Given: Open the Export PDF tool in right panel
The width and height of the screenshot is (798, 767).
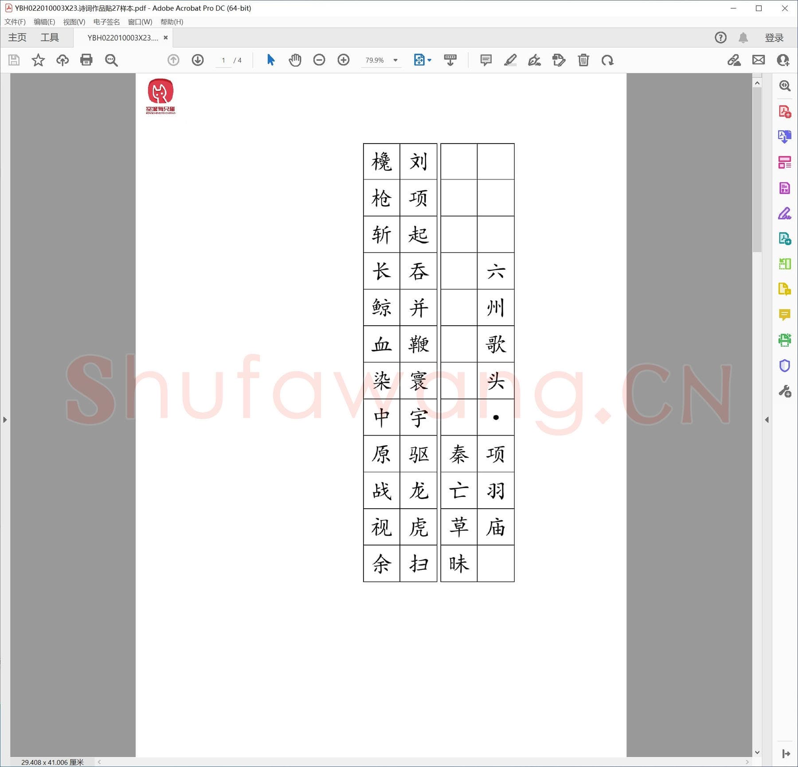Looking at the screenshot, I should pos(785,136).
